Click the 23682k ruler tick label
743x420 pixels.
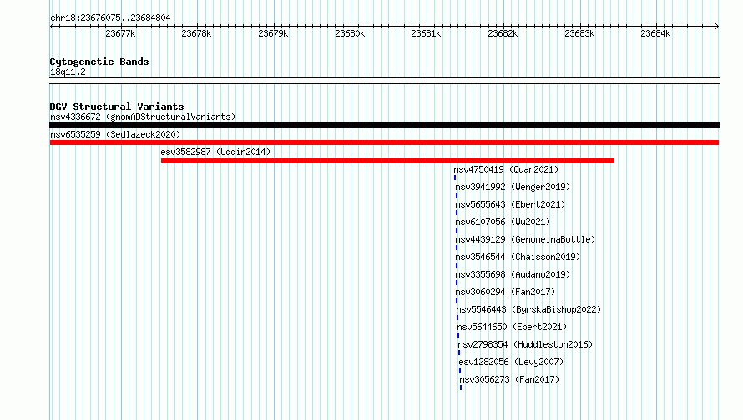503,33
